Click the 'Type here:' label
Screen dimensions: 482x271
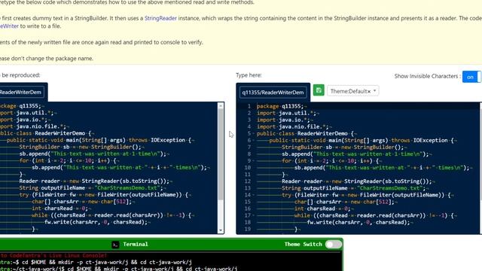(249, 75)
